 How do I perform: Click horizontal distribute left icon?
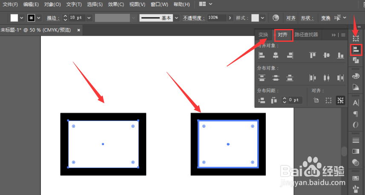click(x=312, y=78)
